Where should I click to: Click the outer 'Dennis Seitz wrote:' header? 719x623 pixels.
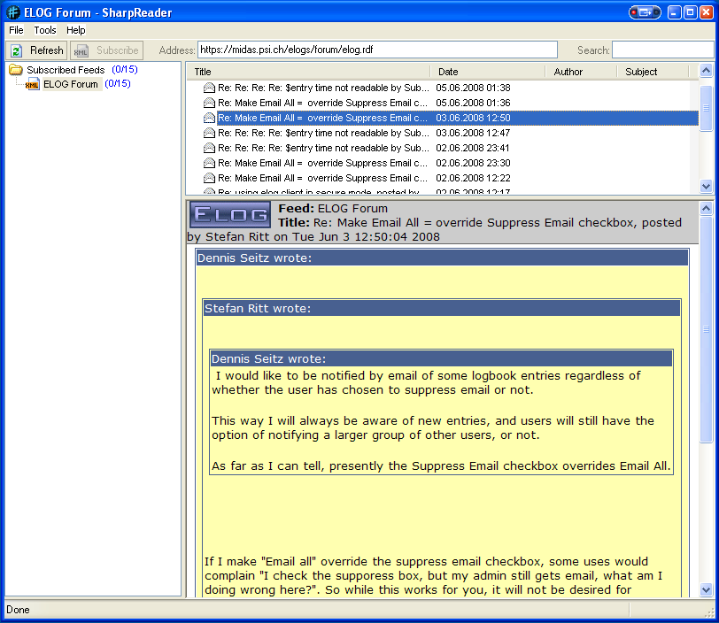pos(442,258)
